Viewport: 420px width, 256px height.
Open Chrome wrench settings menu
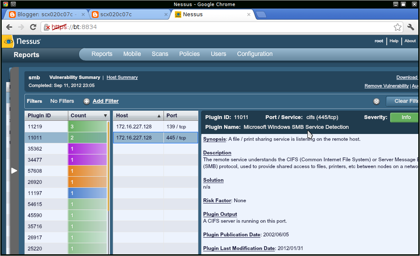[x=411, y=27]
